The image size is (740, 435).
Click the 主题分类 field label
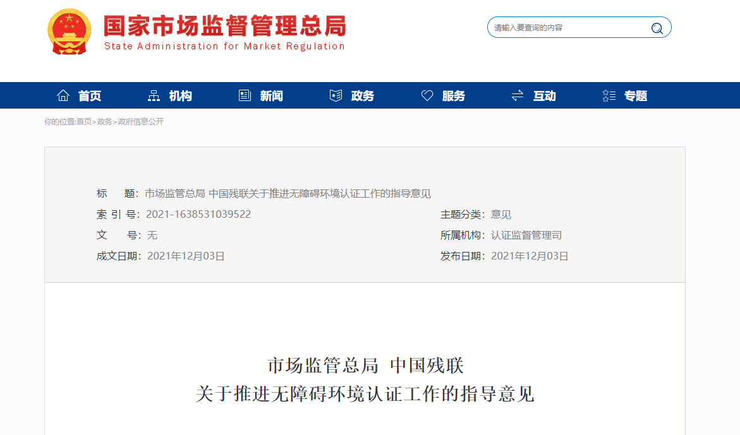[463, 215]
